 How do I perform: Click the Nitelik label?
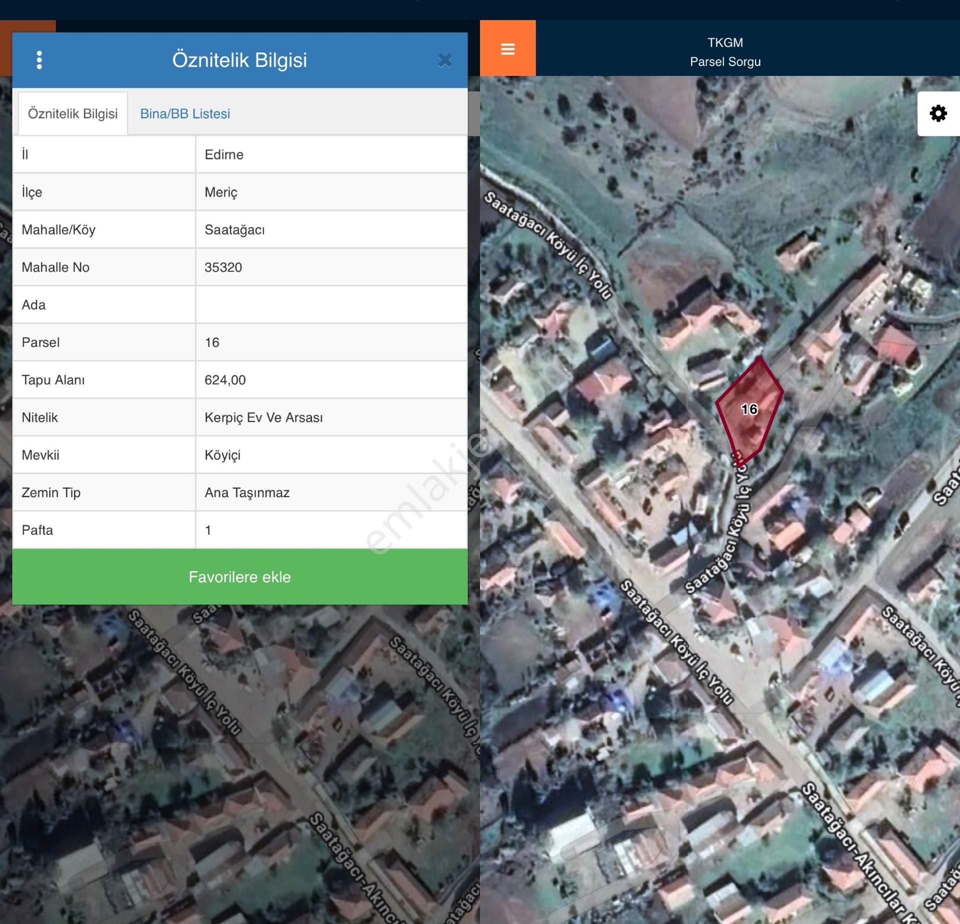click(39, 417)
